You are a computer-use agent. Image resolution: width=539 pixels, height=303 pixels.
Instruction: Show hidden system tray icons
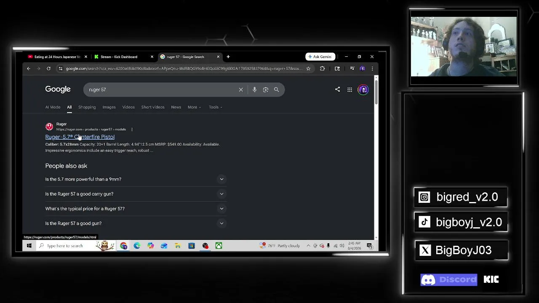tap(308, 246)
